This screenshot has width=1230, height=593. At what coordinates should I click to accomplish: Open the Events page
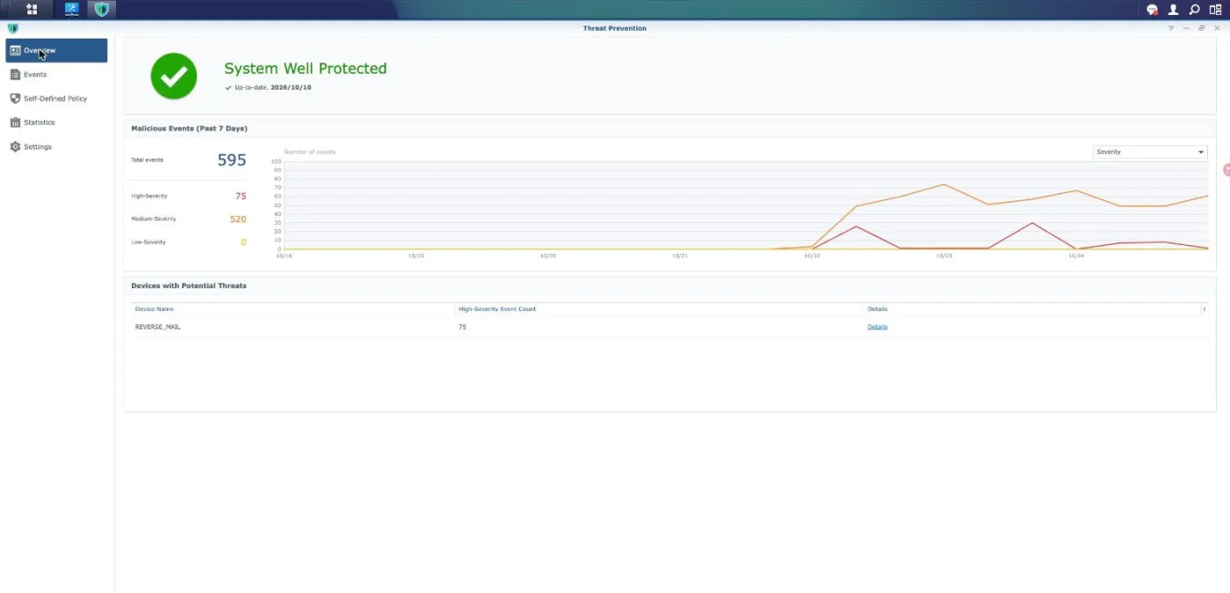[x=56, y=75]
